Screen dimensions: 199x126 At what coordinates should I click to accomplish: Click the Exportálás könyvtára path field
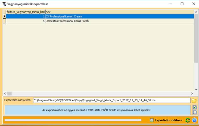112,100
